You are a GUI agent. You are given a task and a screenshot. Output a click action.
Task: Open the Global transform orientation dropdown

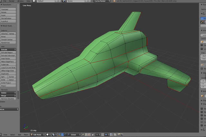[76, 135]
